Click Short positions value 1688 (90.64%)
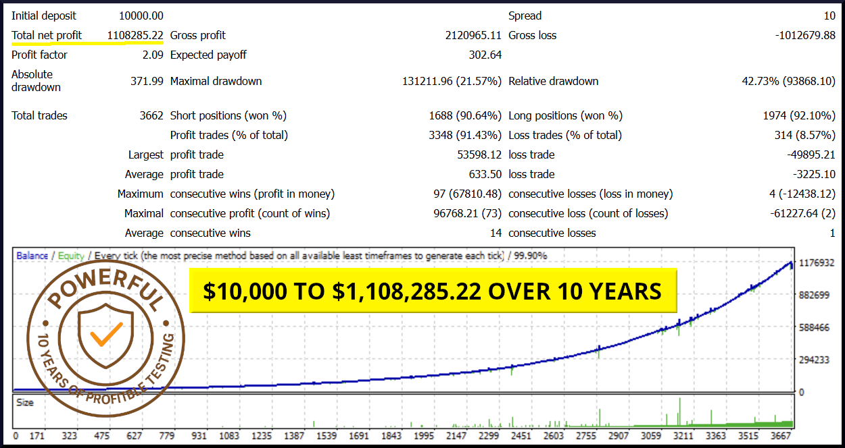The image size is (845, 448). [x=465, y=115]
